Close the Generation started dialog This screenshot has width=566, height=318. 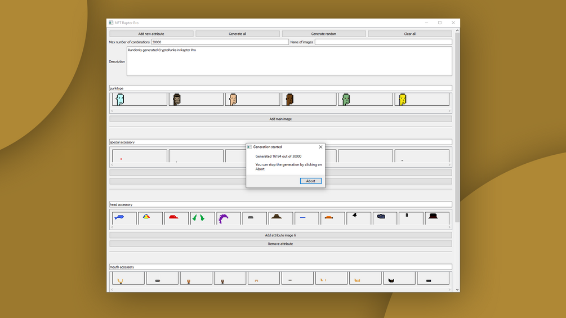pos(320,147)
